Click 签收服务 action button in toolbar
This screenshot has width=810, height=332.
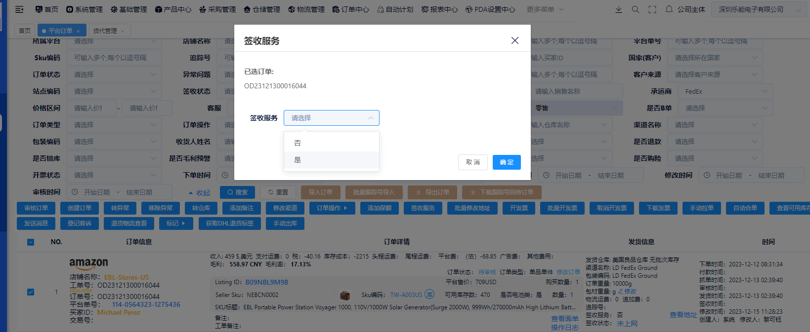click(423, 208)
